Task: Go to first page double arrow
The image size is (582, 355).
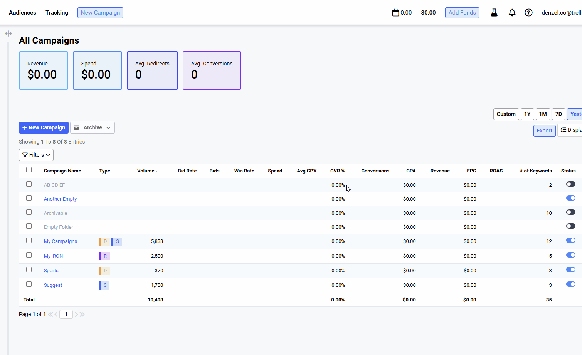Action: point(50,315)
